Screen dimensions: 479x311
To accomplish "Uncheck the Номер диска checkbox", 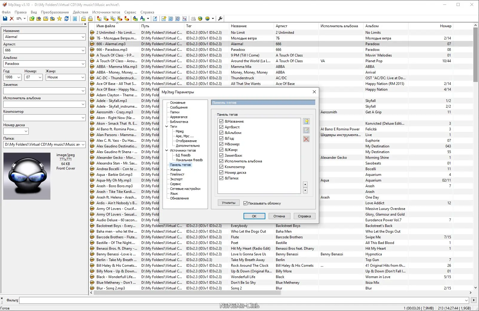I will tap(221, 173).
